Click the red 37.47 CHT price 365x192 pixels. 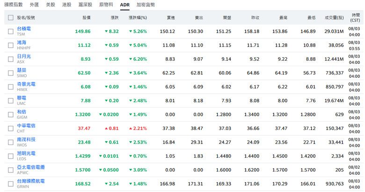point(84,128)
